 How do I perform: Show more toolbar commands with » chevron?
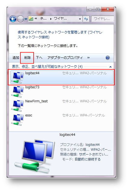click(x=89, y=58)
